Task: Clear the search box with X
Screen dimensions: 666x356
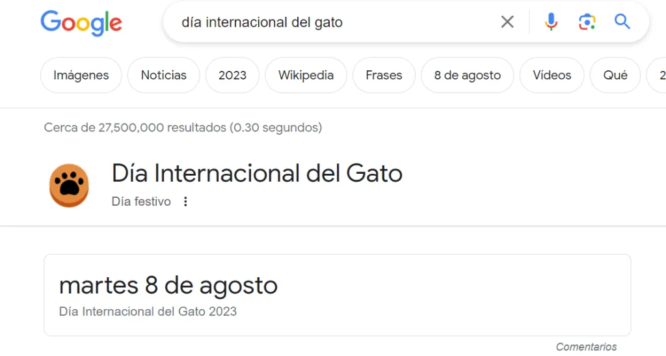Action: [507, 22]
